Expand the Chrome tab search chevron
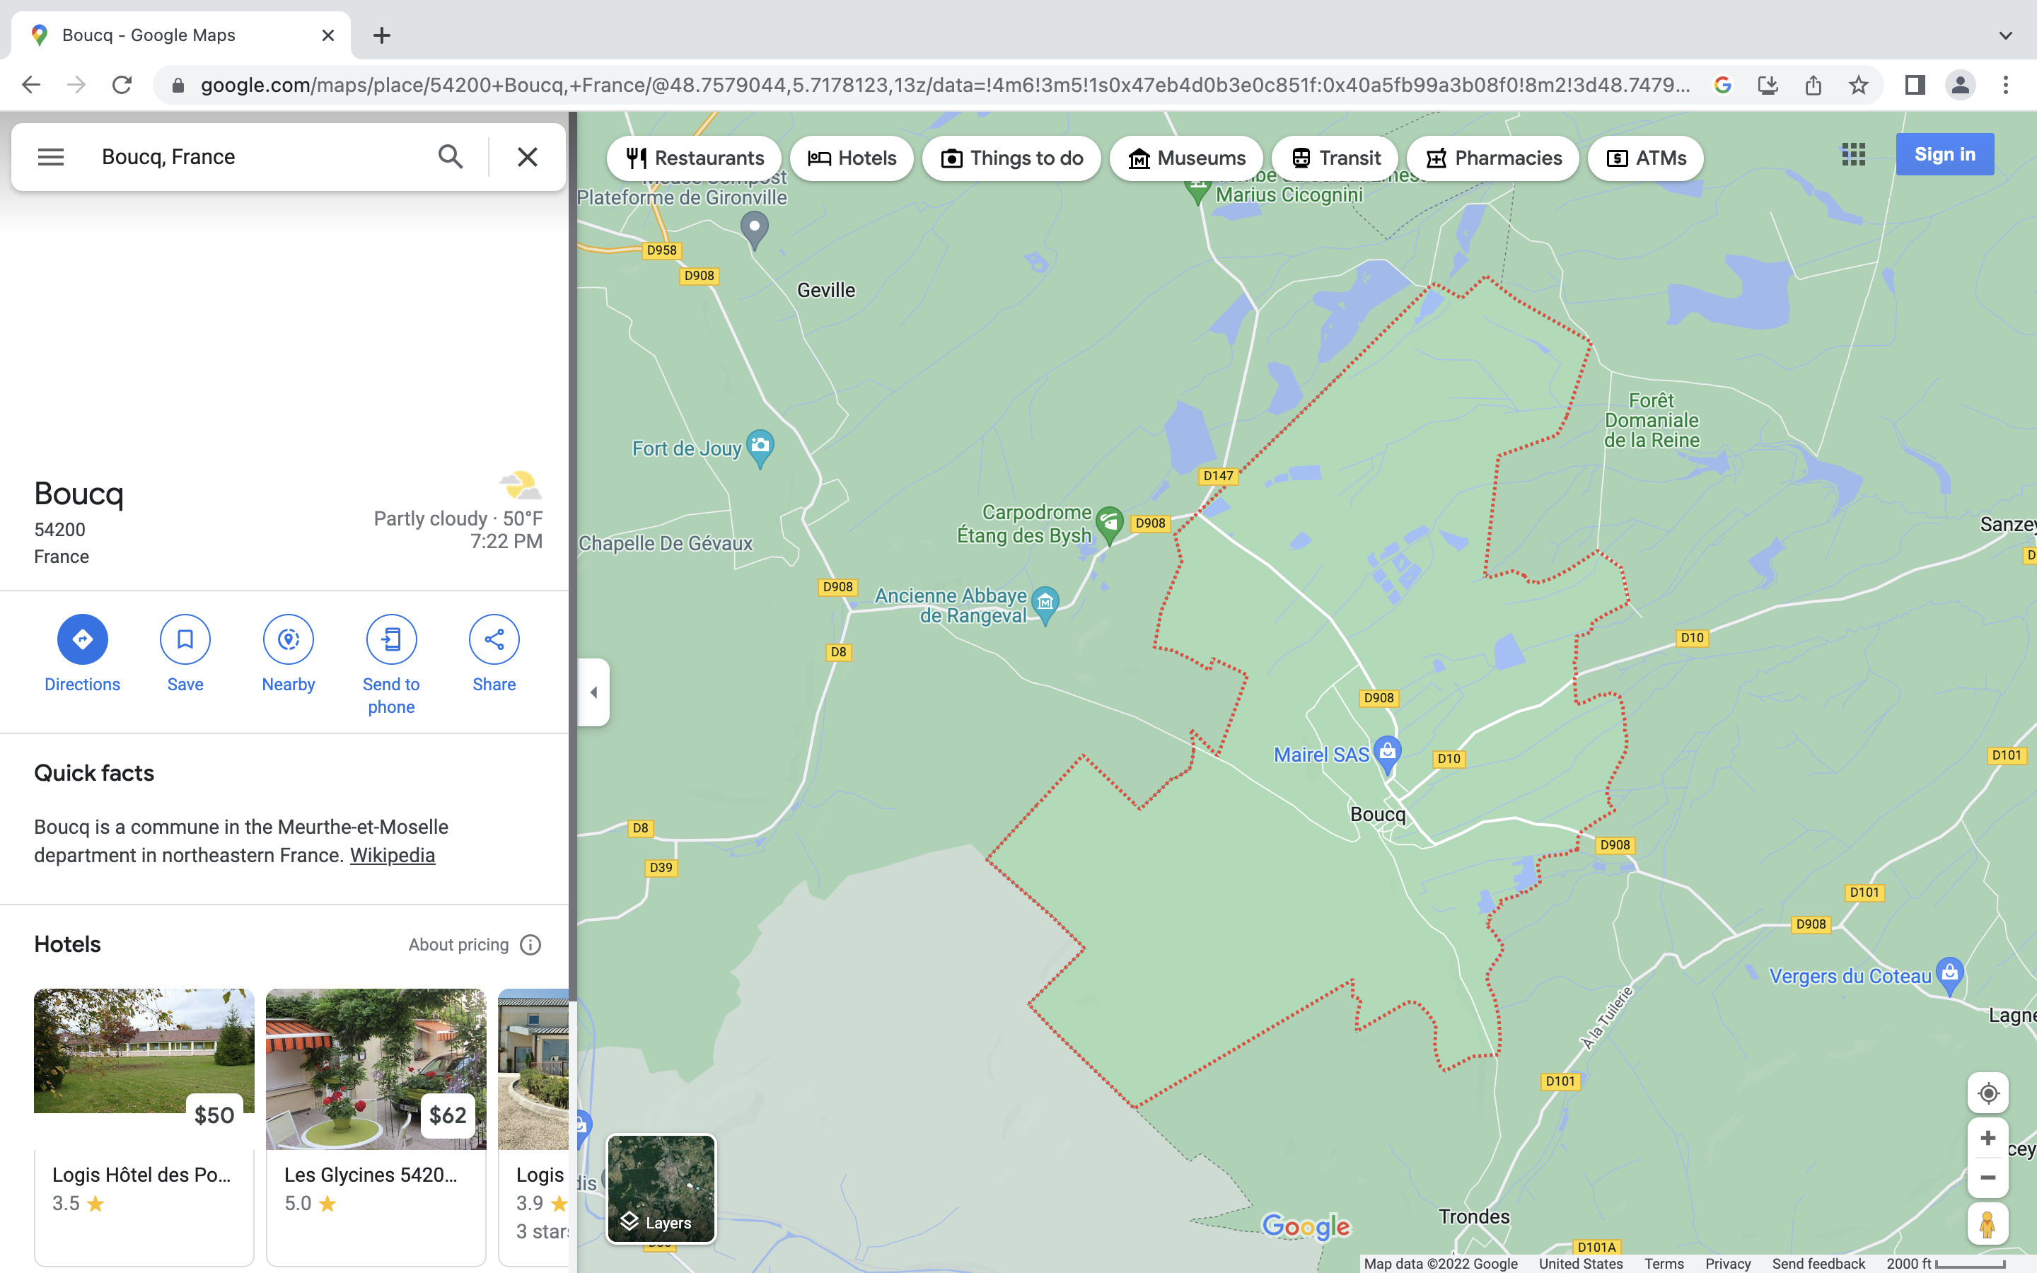The width and height of the screenshot is (2037, 1273). (2005, 35)
